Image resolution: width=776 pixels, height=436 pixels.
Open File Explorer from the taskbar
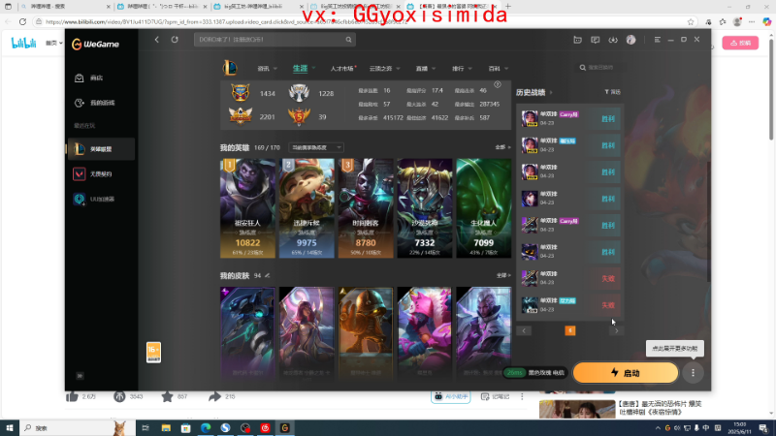point(166,428)
